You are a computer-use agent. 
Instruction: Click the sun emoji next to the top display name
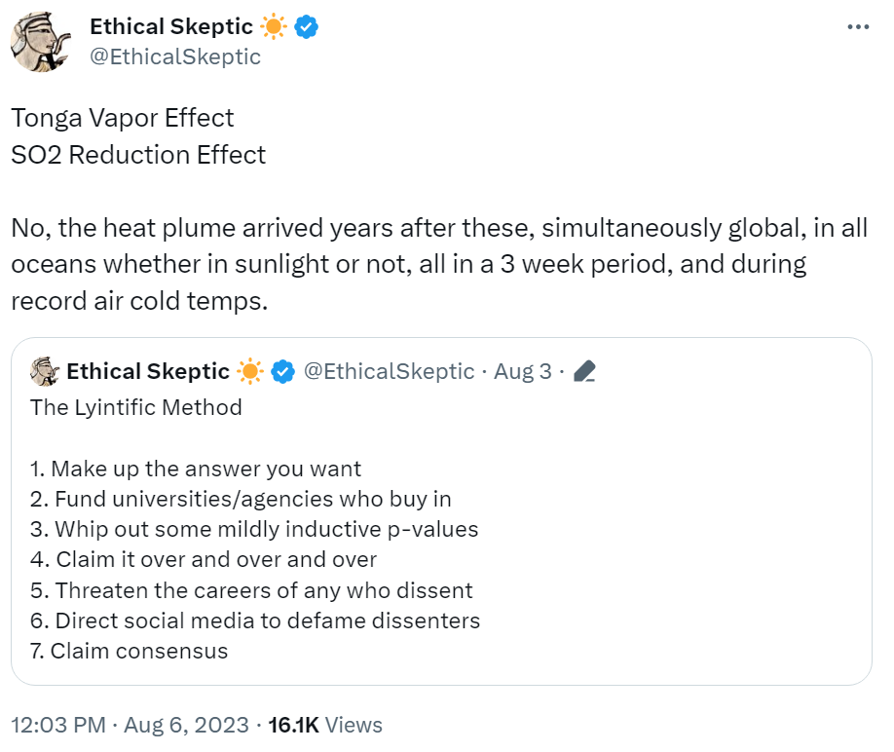point(275,27)
